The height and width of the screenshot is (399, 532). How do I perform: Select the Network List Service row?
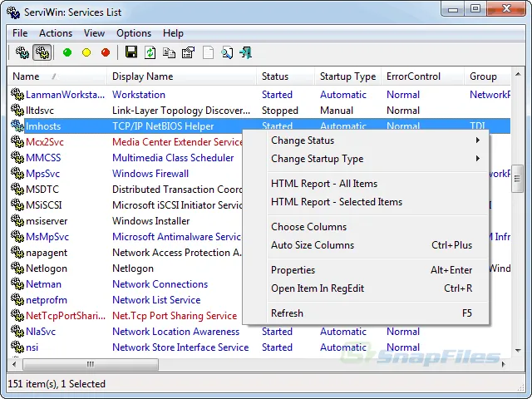click(x=126, y=300)
